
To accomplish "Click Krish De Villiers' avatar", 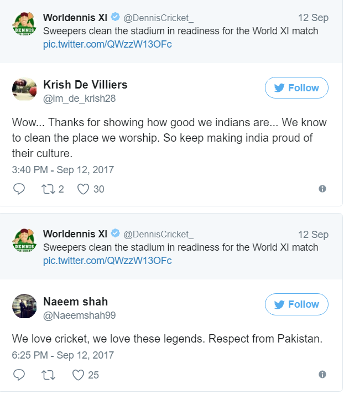I will tap(25, 90).
